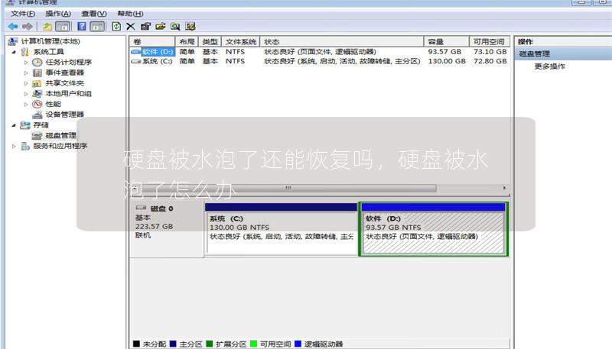This screenshot has width=612, height=349.
Task: Sort by the 类型 column header
Action: pos(210,42)
